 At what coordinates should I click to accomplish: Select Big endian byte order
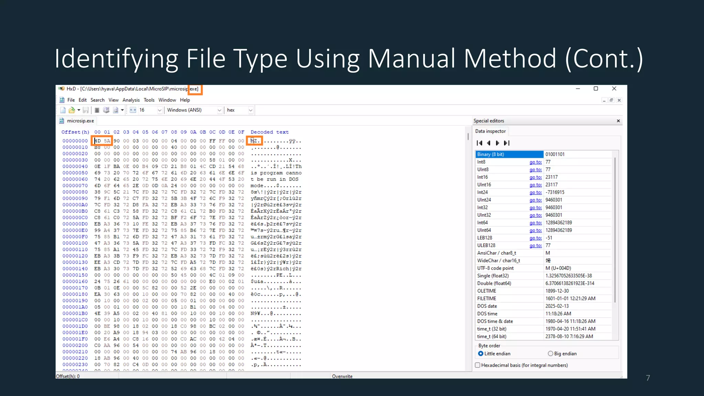(550, 354)
